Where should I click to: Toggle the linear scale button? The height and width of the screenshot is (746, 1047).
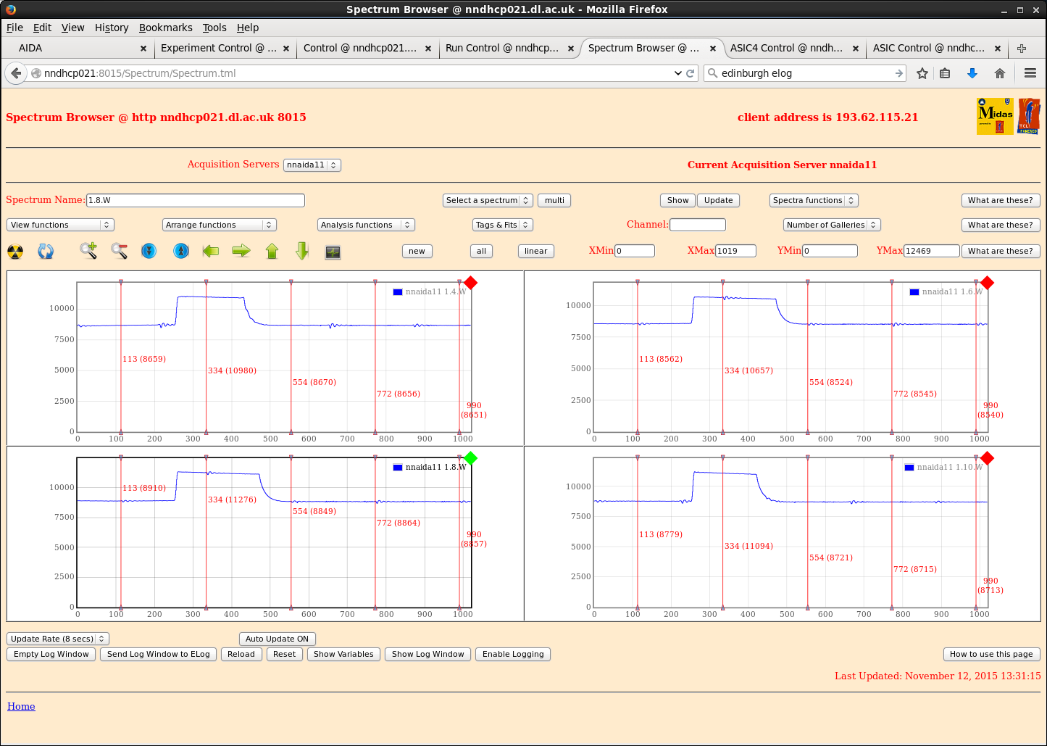click(x=536, y=251)
